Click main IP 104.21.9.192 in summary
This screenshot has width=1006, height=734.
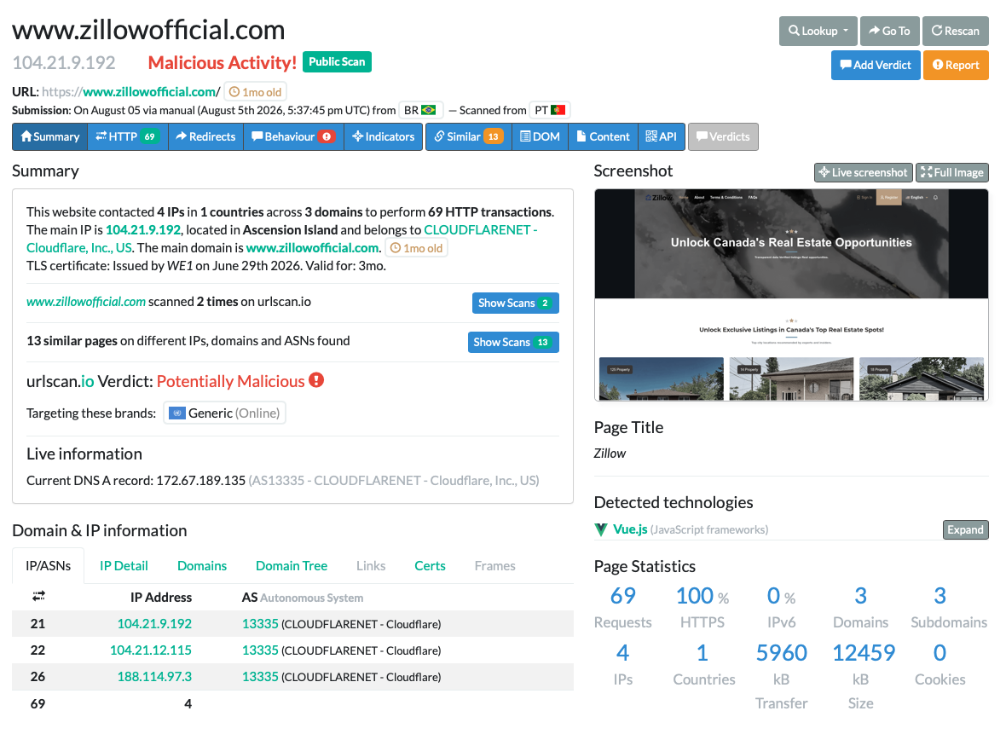(143, 229)
